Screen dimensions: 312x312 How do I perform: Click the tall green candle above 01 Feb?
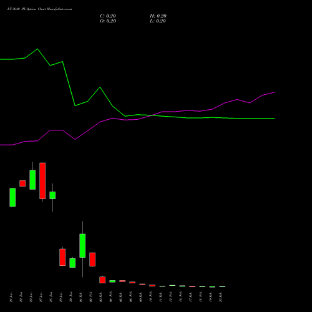(82, 246)
